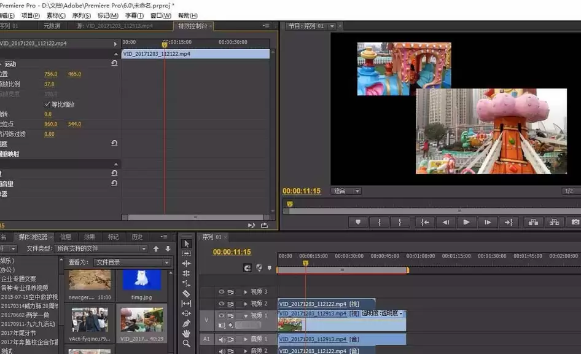The image size is (581, 354).
Task: Click the export frame camera icon
Action: tap(575, 222)
